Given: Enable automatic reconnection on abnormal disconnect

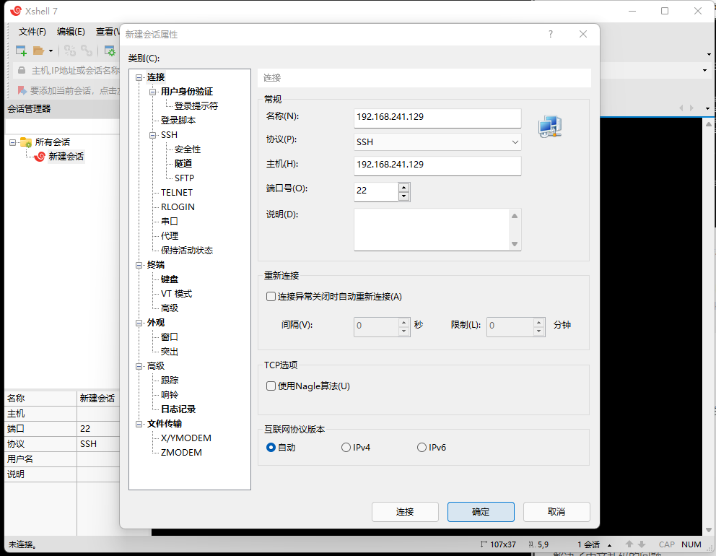Looking at the screenshot, I should (x=270, y=295).
